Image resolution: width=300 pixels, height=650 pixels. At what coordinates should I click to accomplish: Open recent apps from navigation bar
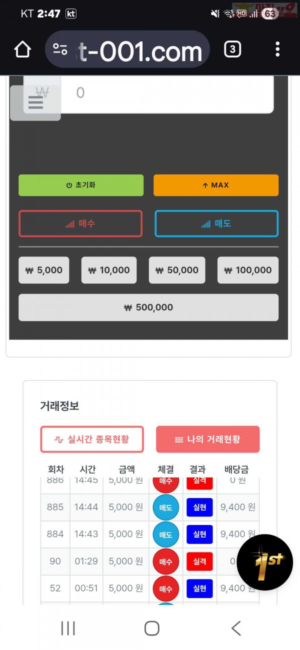pos(67,628)
